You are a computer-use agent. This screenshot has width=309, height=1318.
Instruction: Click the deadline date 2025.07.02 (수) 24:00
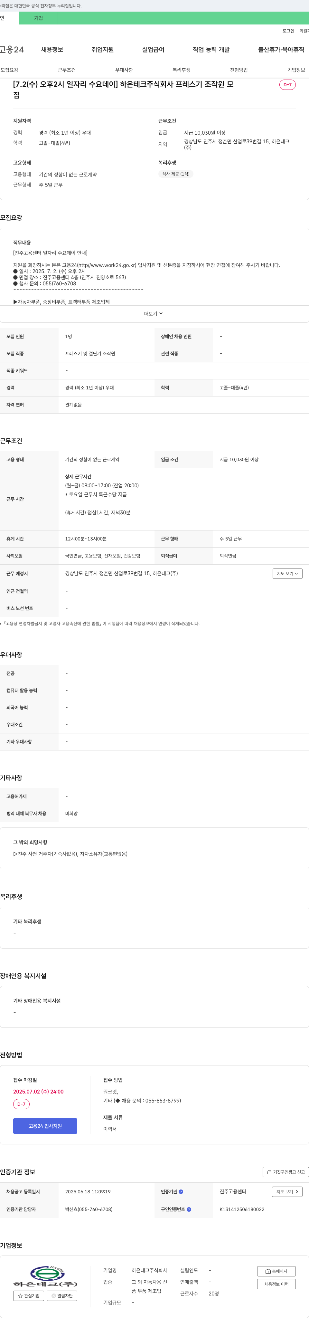tap(38, 1091)
